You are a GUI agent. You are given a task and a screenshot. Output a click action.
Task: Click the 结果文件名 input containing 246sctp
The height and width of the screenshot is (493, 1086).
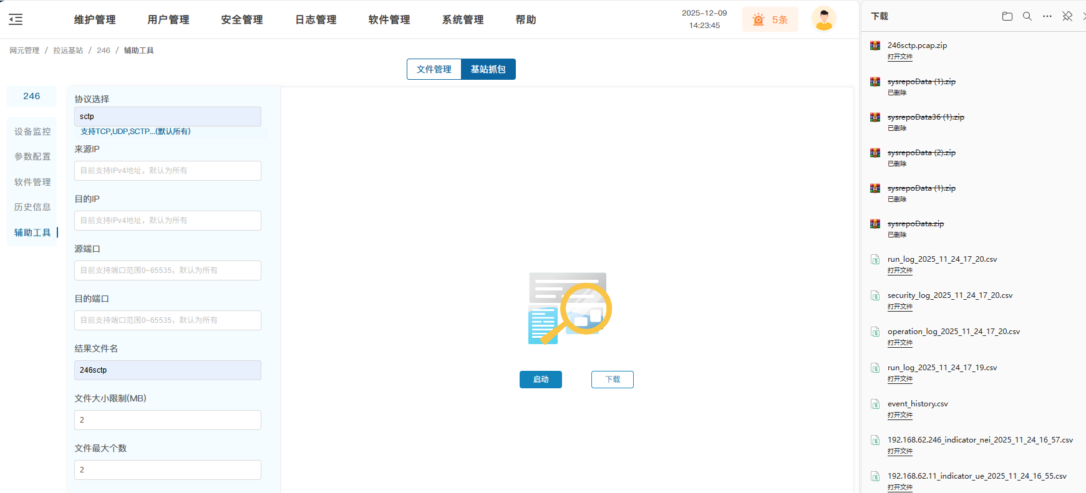tap(167, 370)
